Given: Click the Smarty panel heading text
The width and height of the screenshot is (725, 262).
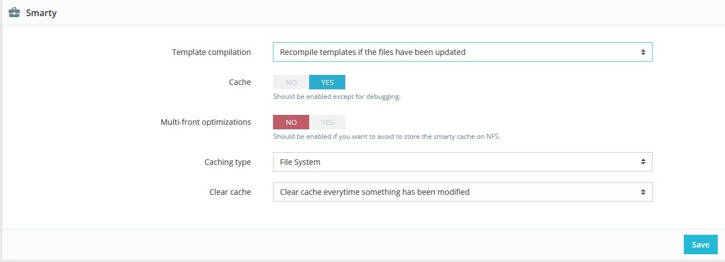Looking at the screenshot, I should pyautogui.click(x=41, y=13).
